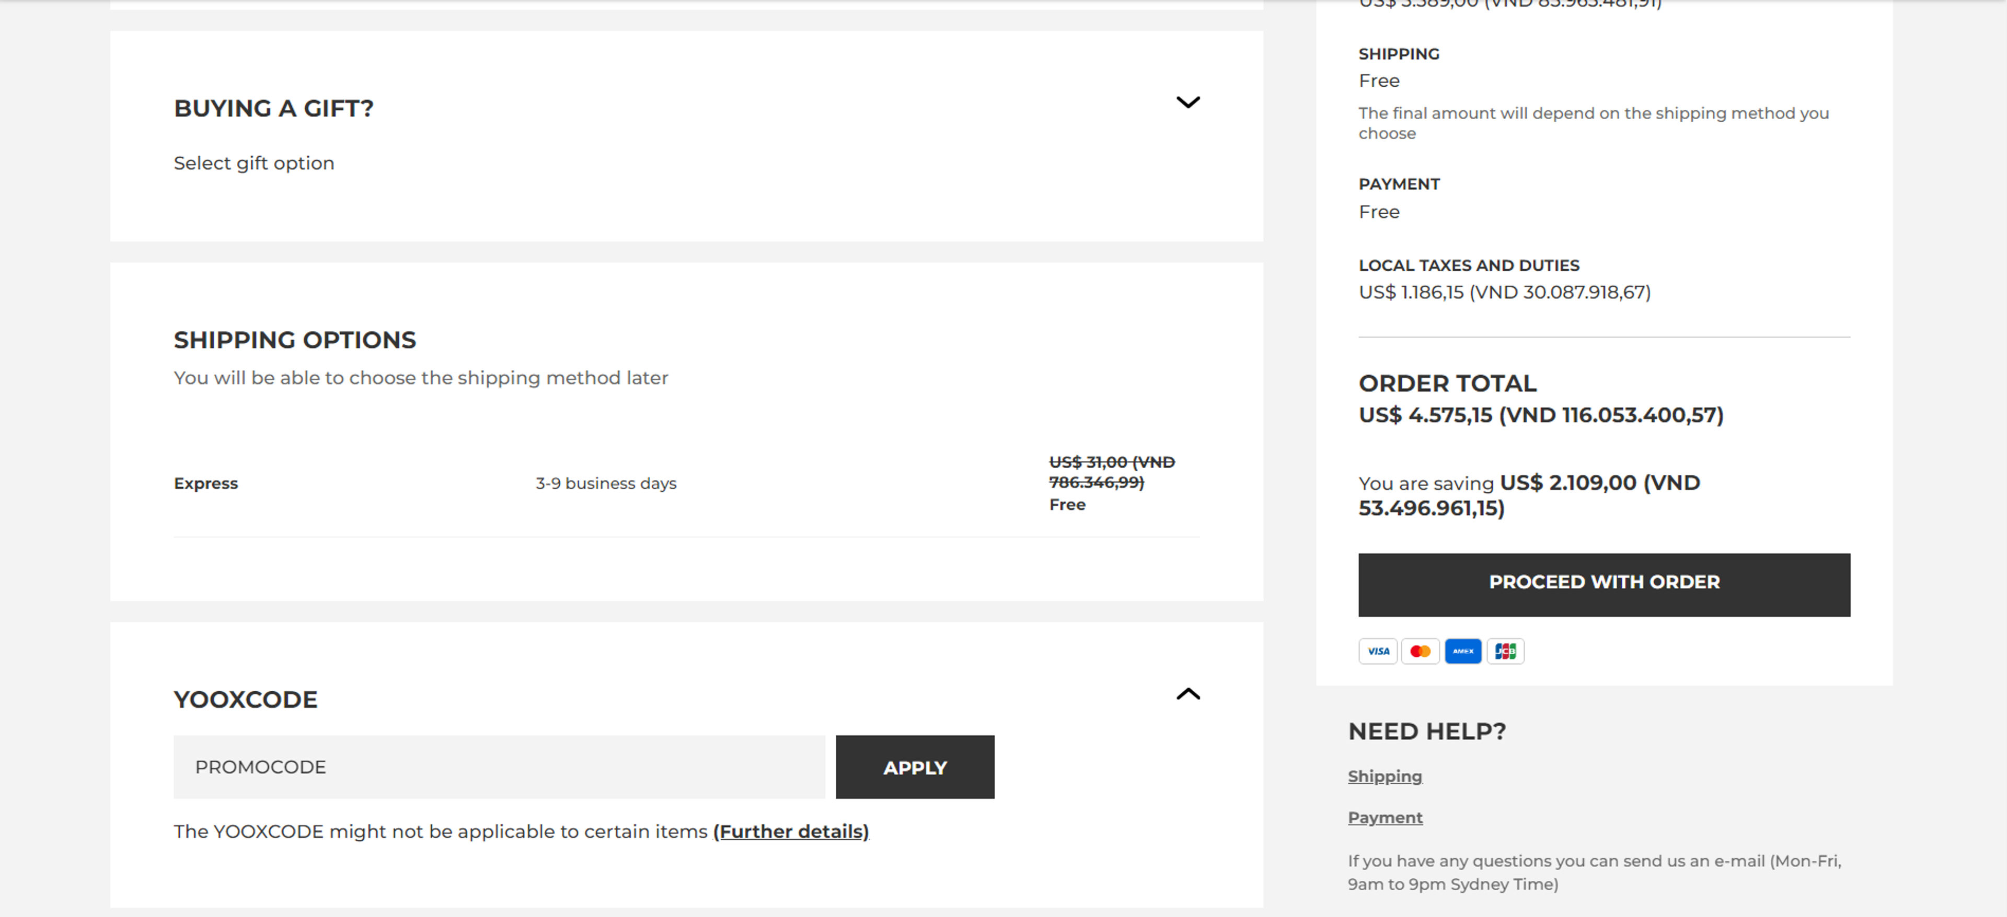The height and width of the screenshot is (917, 2007).
Task: Click the SHIPPING OPTIONS heading
Action: point(294,340)
